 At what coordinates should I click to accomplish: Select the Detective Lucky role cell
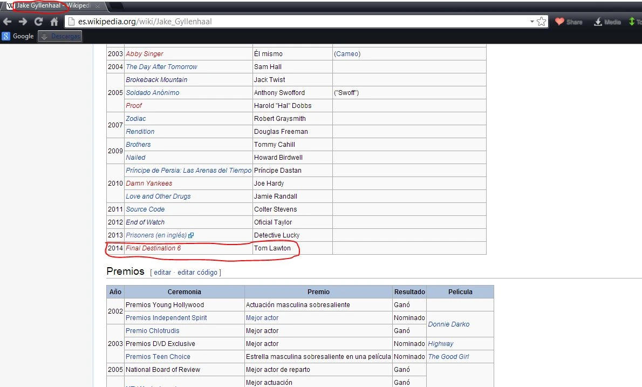(292, 235)
